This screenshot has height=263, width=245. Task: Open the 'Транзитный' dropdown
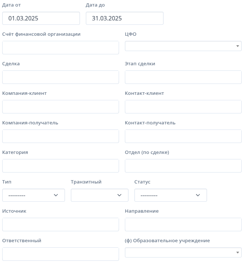tap(100, 195)
